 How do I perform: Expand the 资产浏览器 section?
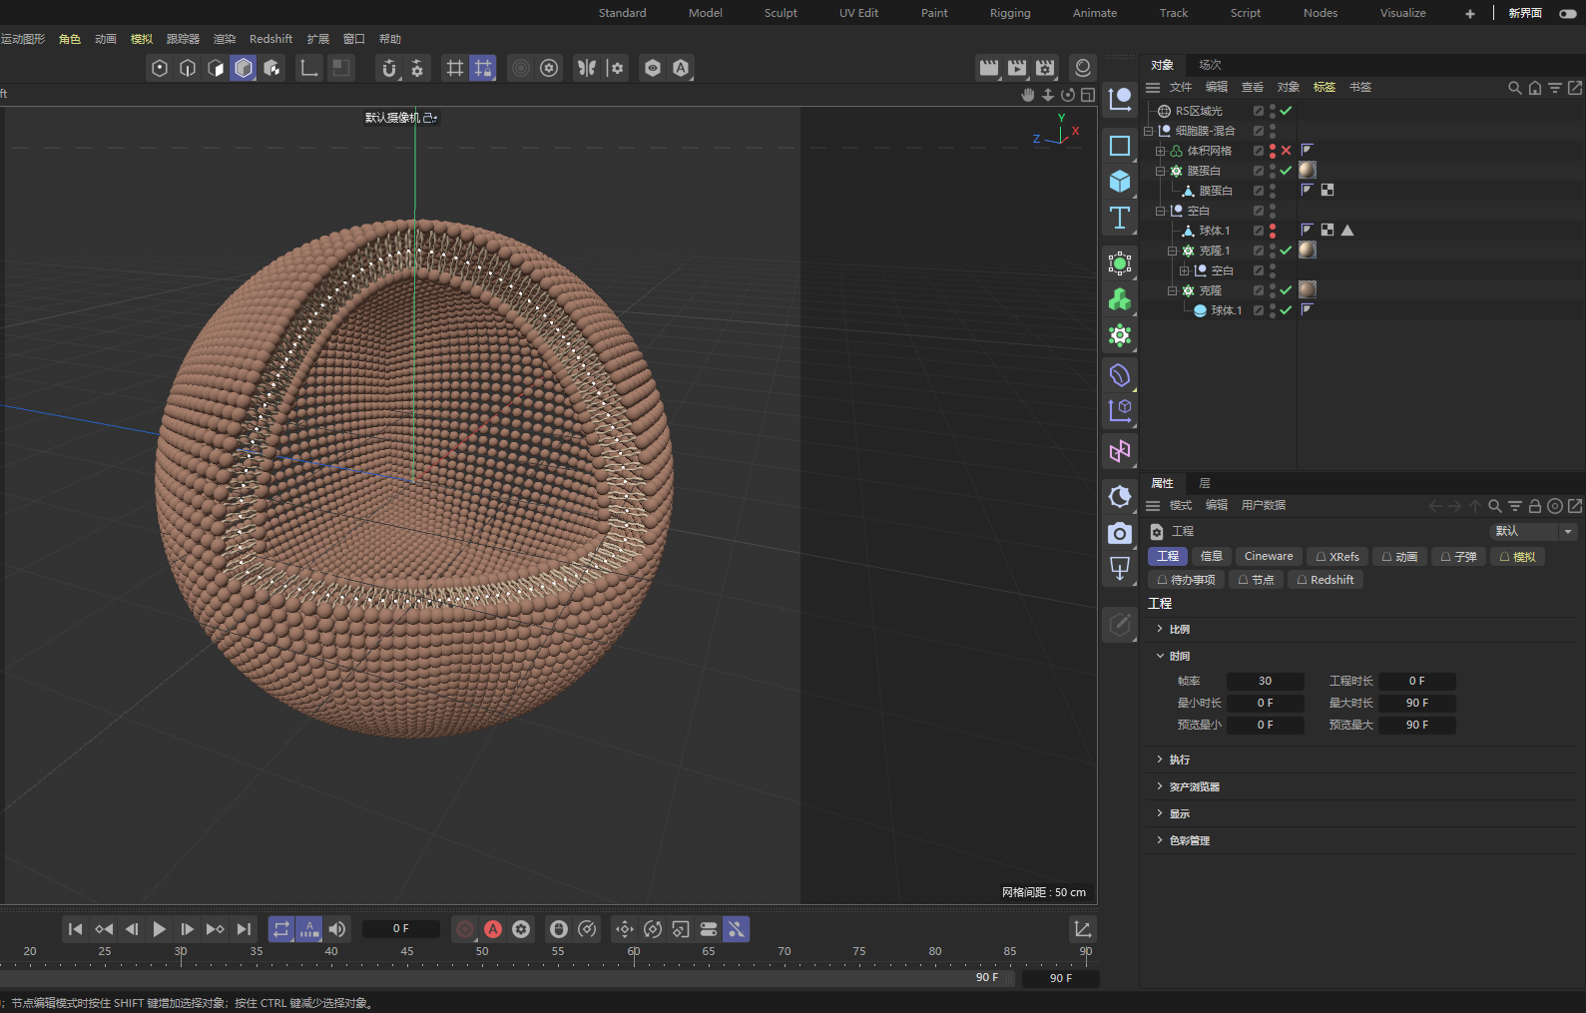[x=1160, y=786]
